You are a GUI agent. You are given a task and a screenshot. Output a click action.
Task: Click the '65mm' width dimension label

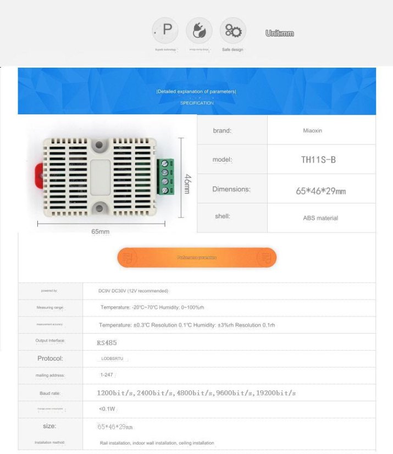tap(100, 231)
